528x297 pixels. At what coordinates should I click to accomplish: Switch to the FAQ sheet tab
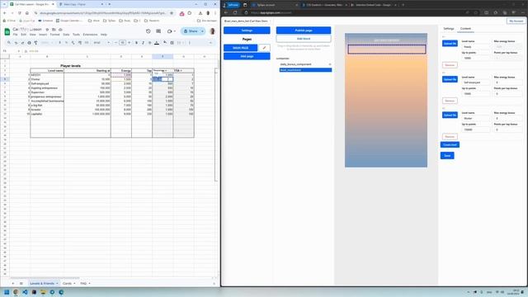pyautogui.click(x=83, y=284)
